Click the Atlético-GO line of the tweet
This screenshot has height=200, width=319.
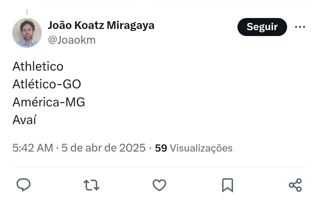pos(47,84)
